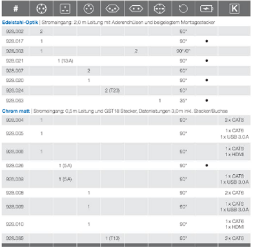Click the '1 (13 A)' cell
Screen dimensions: 253x247
click(x=65, y=61)
